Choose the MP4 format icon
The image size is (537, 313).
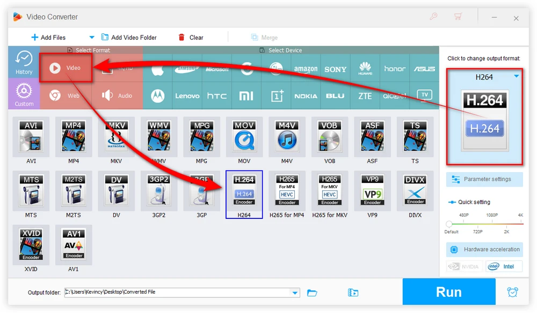(x=73, y=137)
